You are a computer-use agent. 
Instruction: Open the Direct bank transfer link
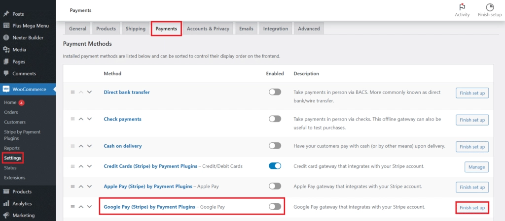coord(127,92)
